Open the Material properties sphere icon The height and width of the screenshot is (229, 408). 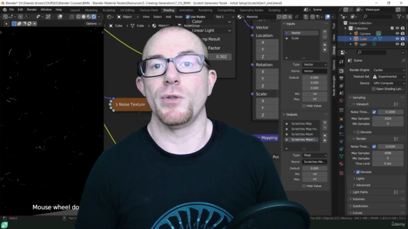tap(342, 164)
